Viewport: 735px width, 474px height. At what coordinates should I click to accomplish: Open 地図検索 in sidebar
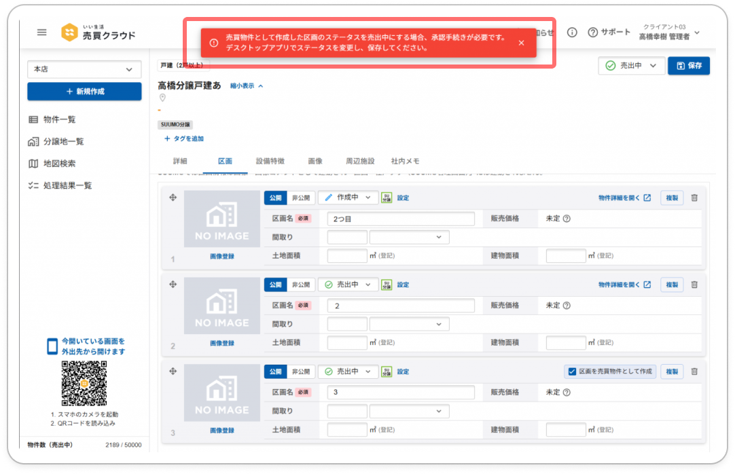(x=52, y=164)
